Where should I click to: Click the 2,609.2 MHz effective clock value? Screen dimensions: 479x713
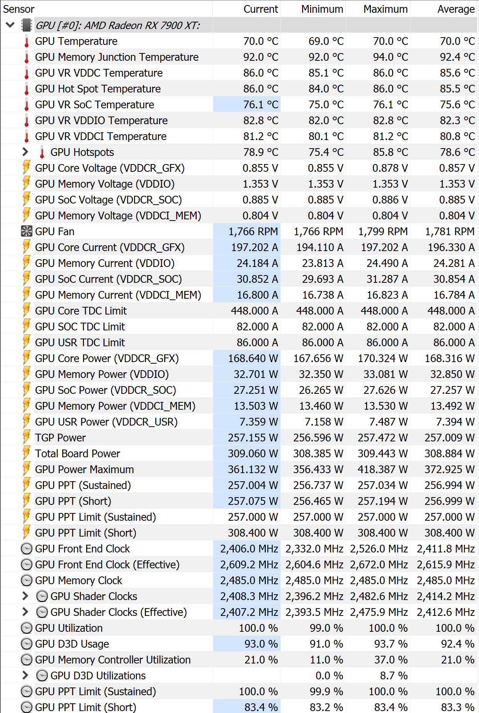point(249,564)
